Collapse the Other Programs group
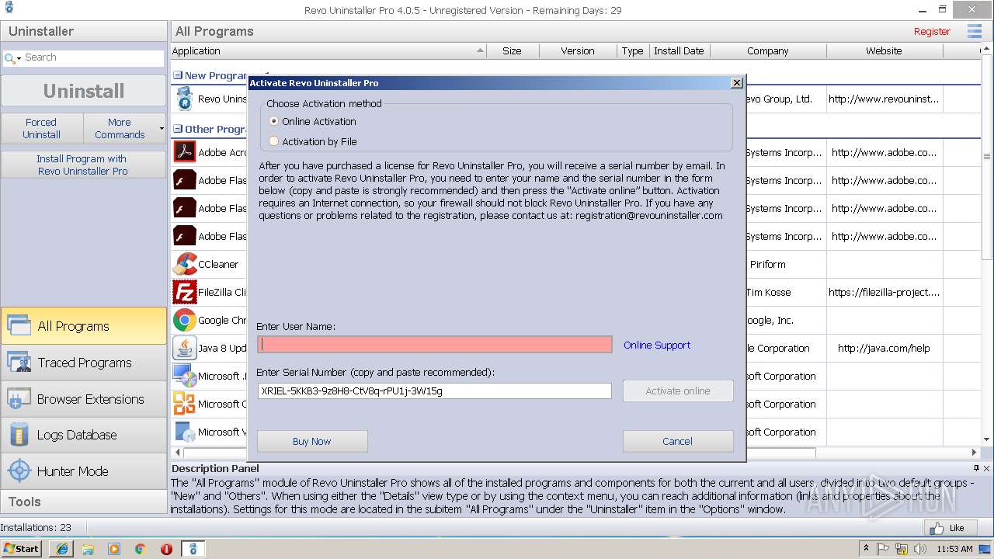The height and width of the screenshot is (559, 994). pos(178,129)
